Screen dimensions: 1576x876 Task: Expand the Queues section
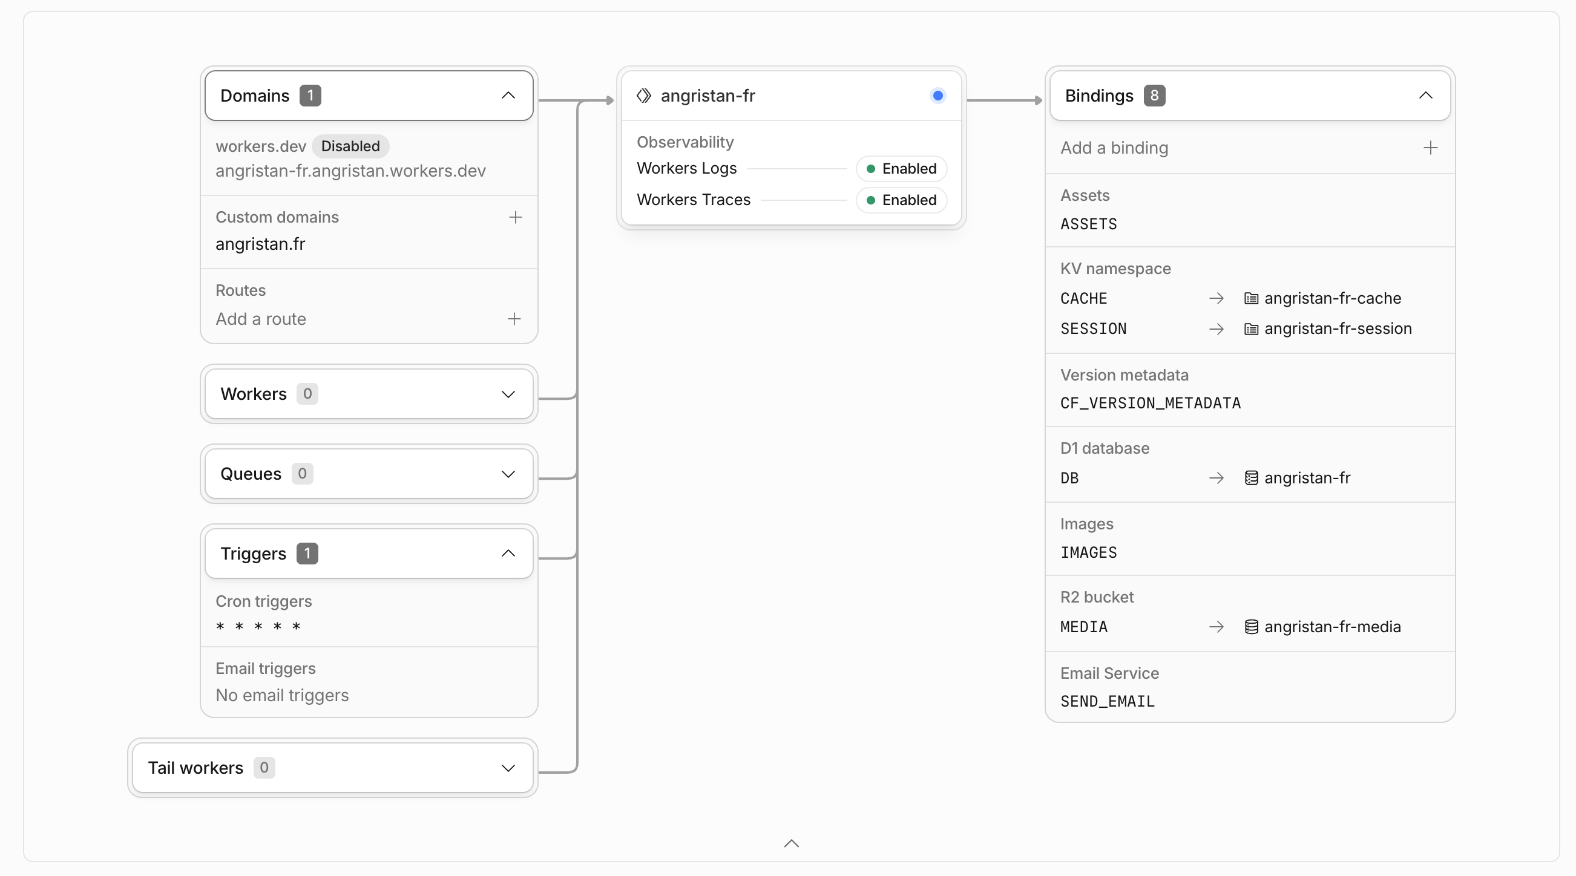pos(369,474)
